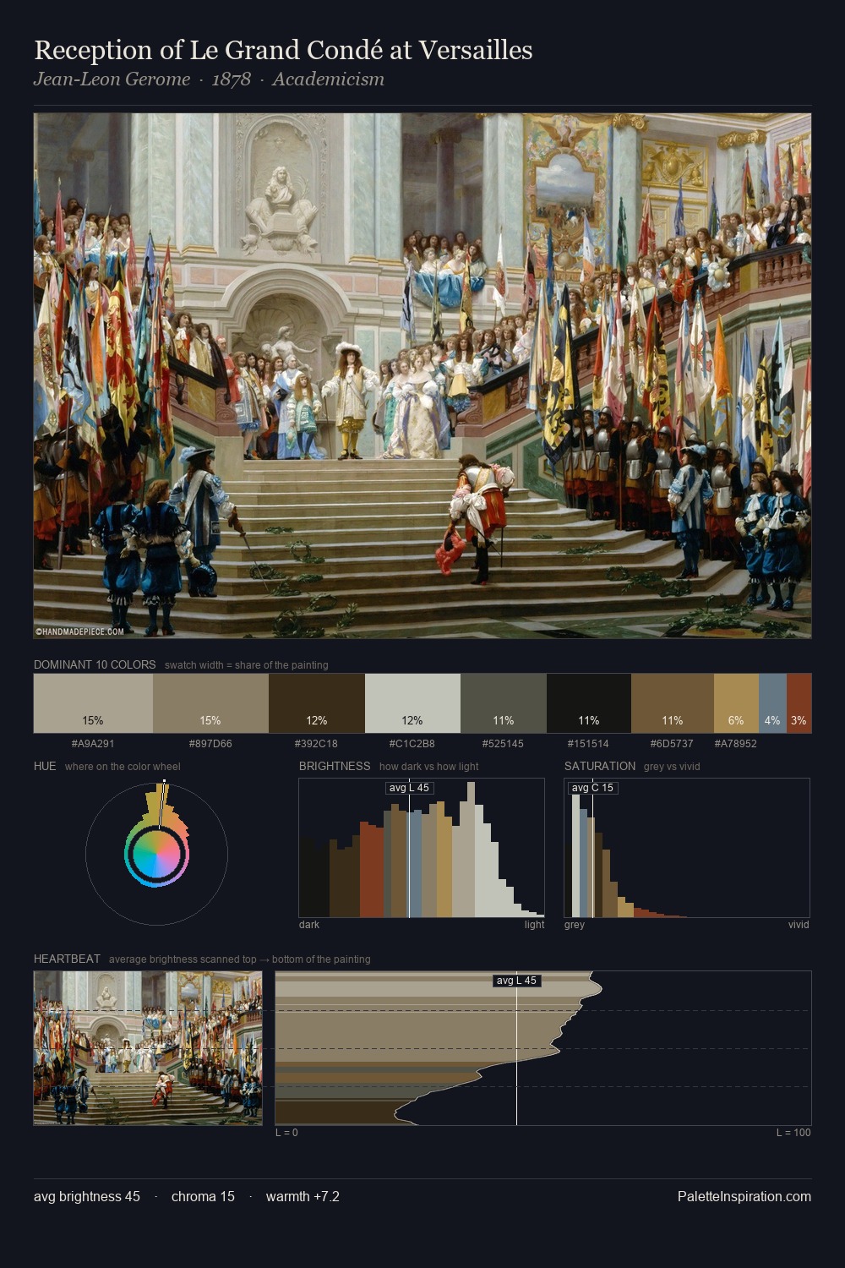Click the saturation histogram chart
The height and width of the screenshot is (1268, 845).
687,848
